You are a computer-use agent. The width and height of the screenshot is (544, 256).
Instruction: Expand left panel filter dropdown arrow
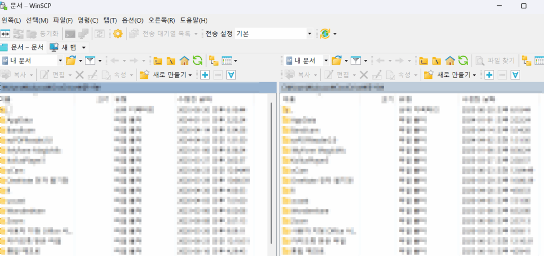point(100,61)
